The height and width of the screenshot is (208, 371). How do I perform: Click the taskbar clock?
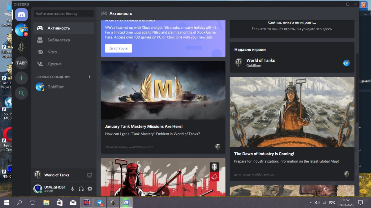tap(345, 203)
